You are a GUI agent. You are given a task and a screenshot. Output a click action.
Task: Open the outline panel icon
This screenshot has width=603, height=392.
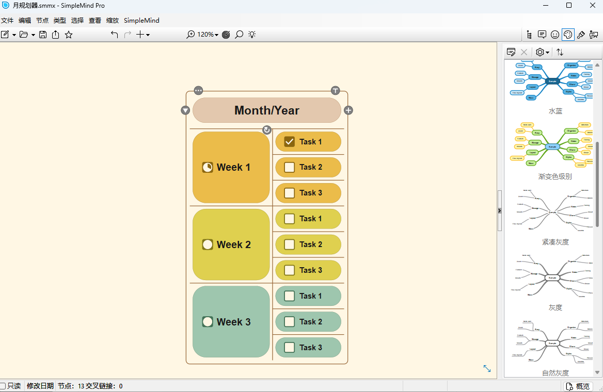tap(529, 35)
